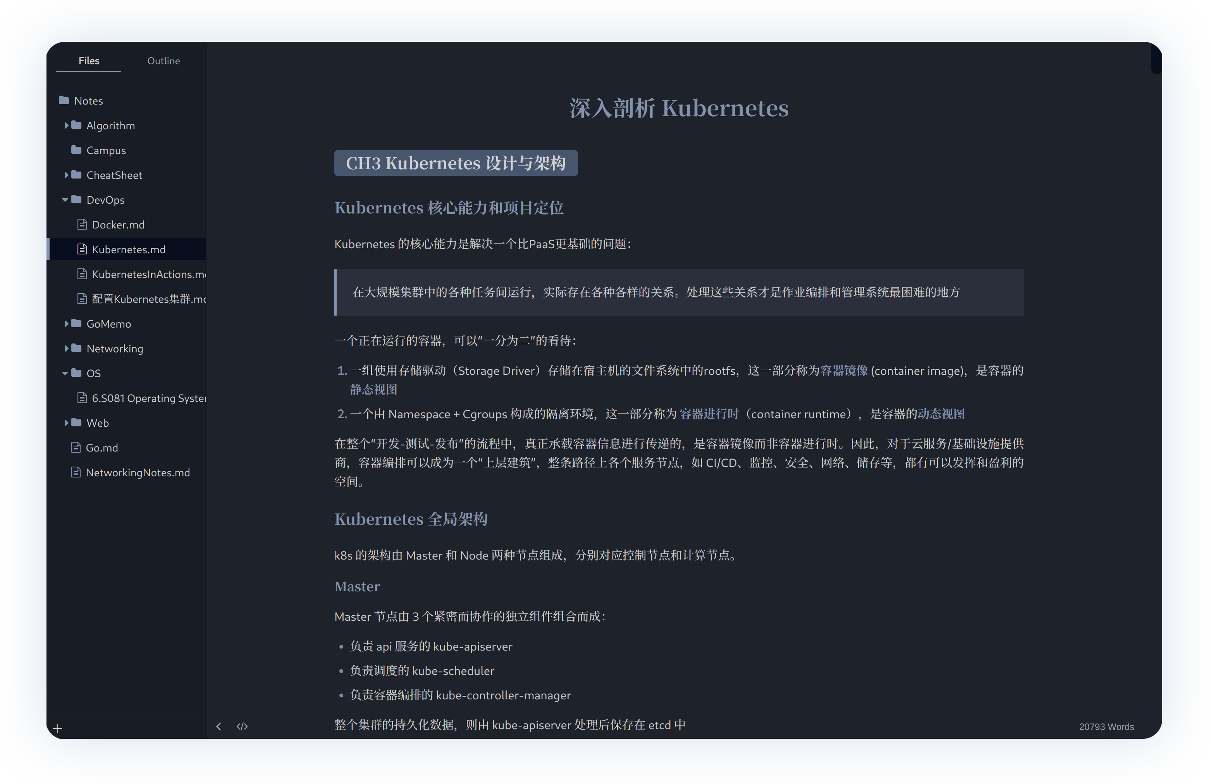Click the Notes root folder icon
Image resolution: width=1211 pixels, height=783 pixels.
(64, 100)
